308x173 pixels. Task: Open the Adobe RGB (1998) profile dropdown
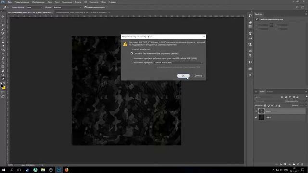coord(179,63)
